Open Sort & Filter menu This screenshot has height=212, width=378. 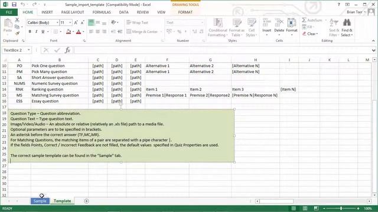(334, 28)
